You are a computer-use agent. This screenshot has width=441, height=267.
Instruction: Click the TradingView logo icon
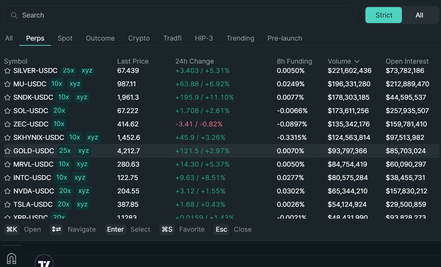pos(44,261)
